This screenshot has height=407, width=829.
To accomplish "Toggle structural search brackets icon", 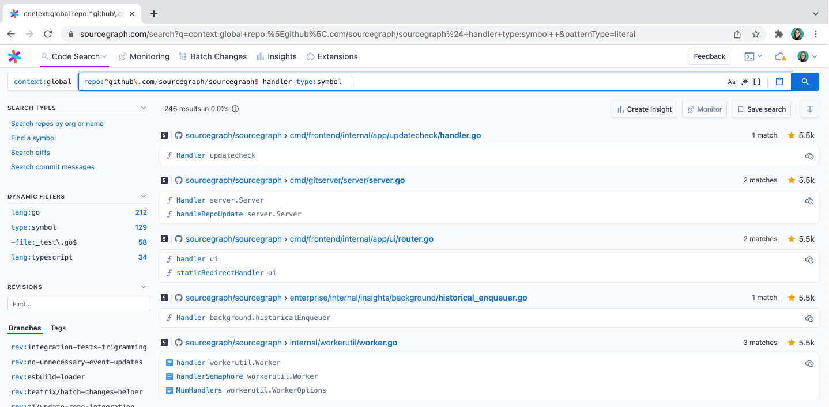I will click(x=757, y=82).
